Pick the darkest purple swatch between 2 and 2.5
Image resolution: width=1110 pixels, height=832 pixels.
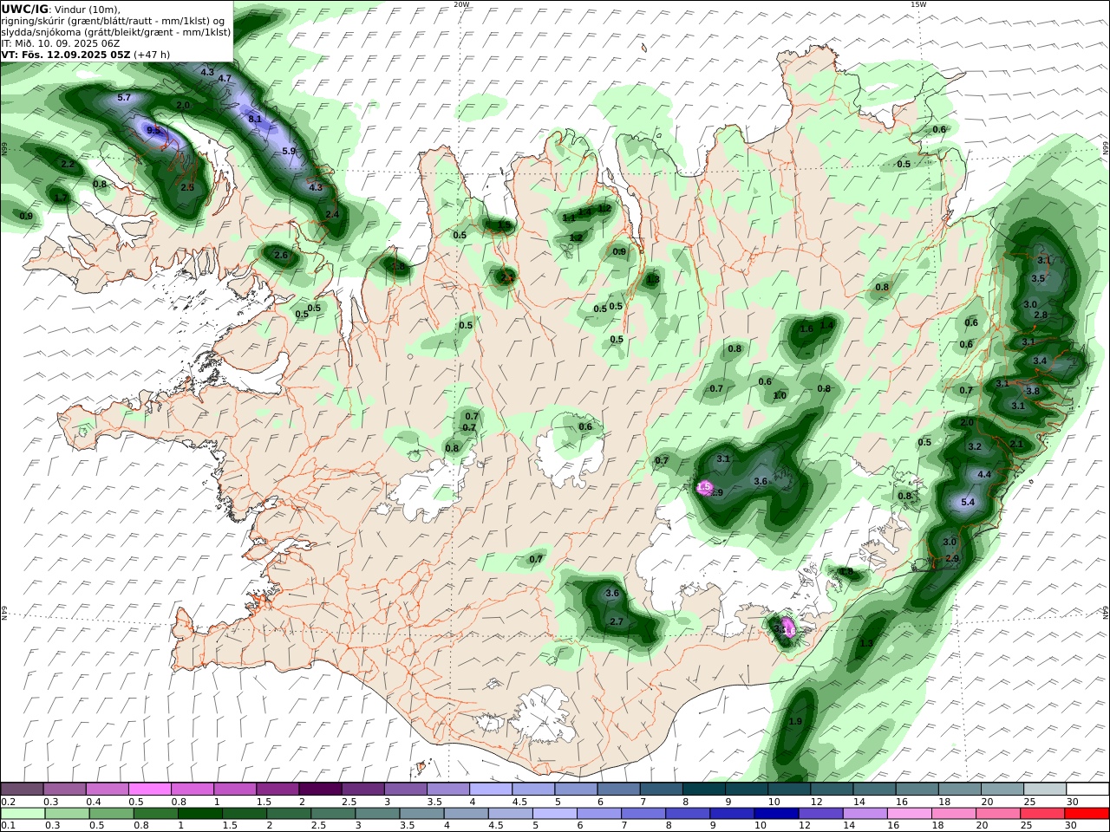coord(320,790)
